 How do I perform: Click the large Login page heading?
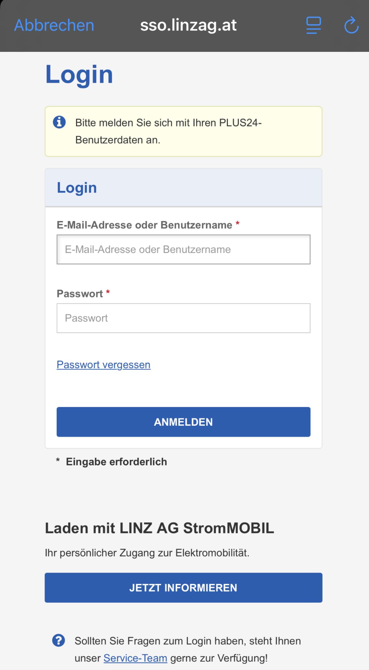tap(79, 74)
